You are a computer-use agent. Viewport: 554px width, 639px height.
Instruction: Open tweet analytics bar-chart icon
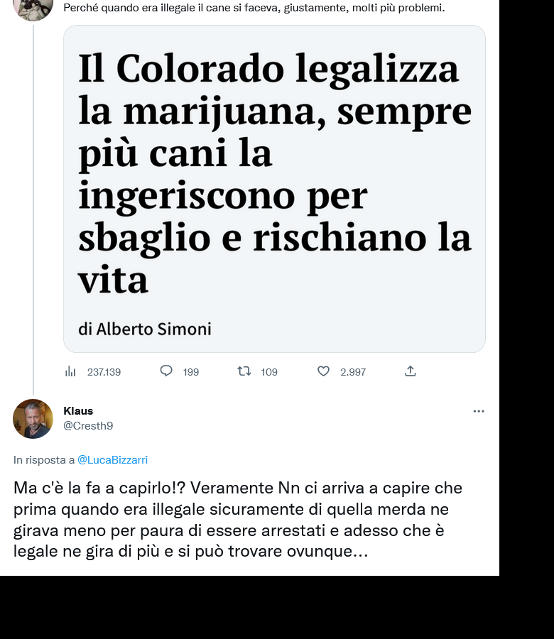70,371
